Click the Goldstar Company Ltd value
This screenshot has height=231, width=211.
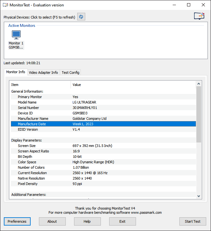tap(89, 119)
